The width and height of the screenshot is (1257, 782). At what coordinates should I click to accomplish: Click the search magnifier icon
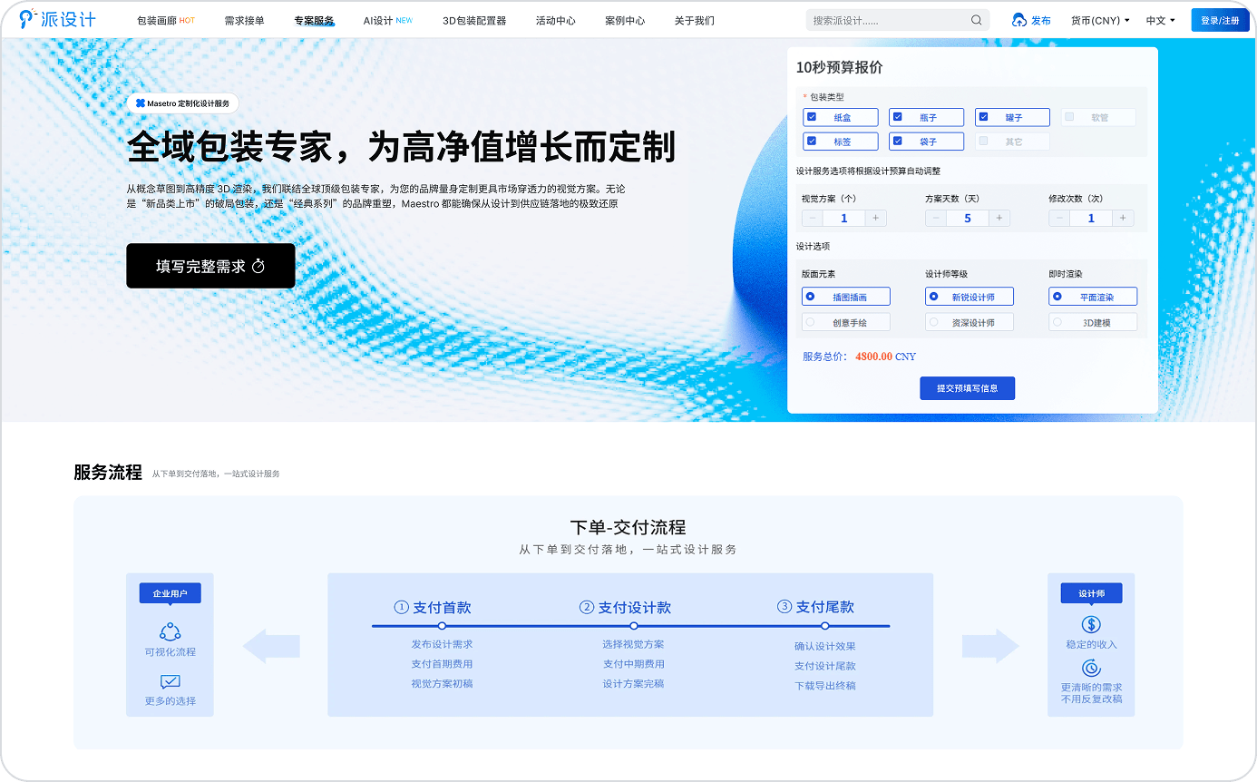coord(976,20)
